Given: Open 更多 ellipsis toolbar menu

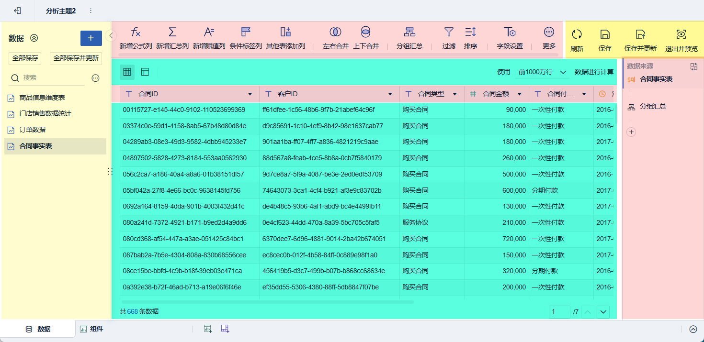Looking at the screenshot, I should (x=549, y=32).
